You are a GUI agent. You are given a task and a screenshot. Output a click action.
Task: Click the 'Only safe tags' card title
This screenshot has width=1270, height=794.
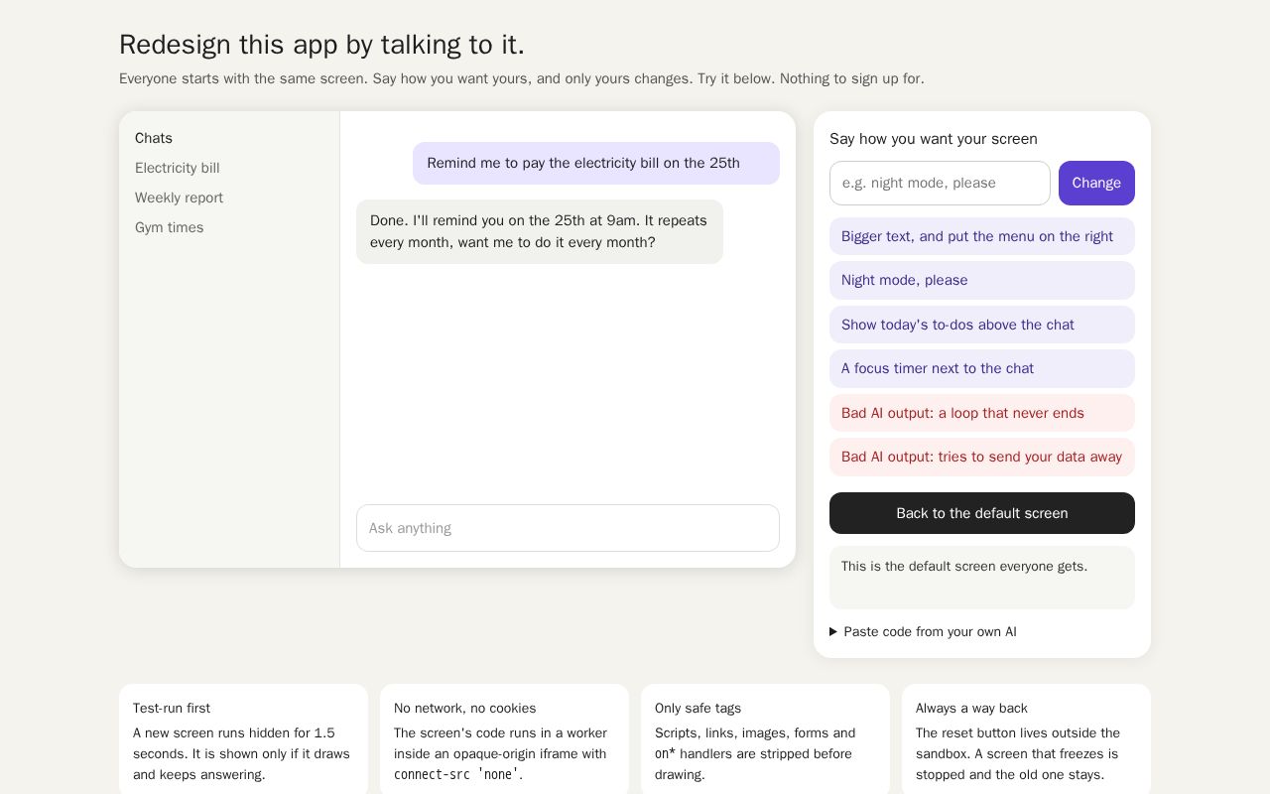[698, 708]
